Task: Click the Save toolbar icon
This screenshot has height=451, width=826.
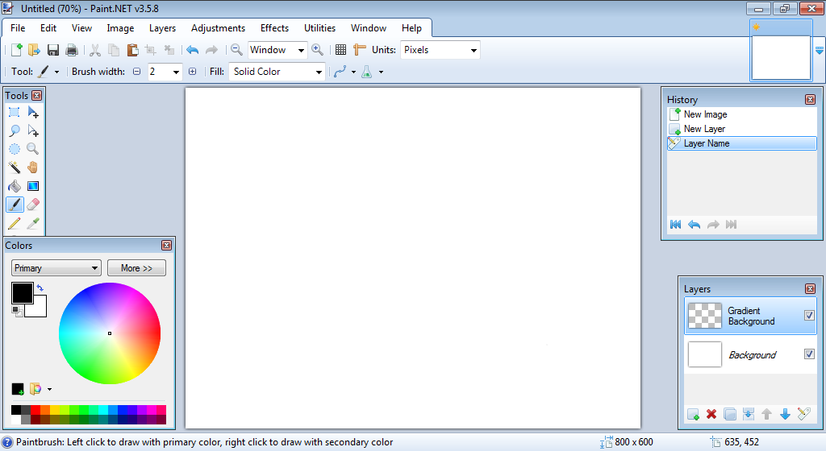Action: click(x=52, y=50)
